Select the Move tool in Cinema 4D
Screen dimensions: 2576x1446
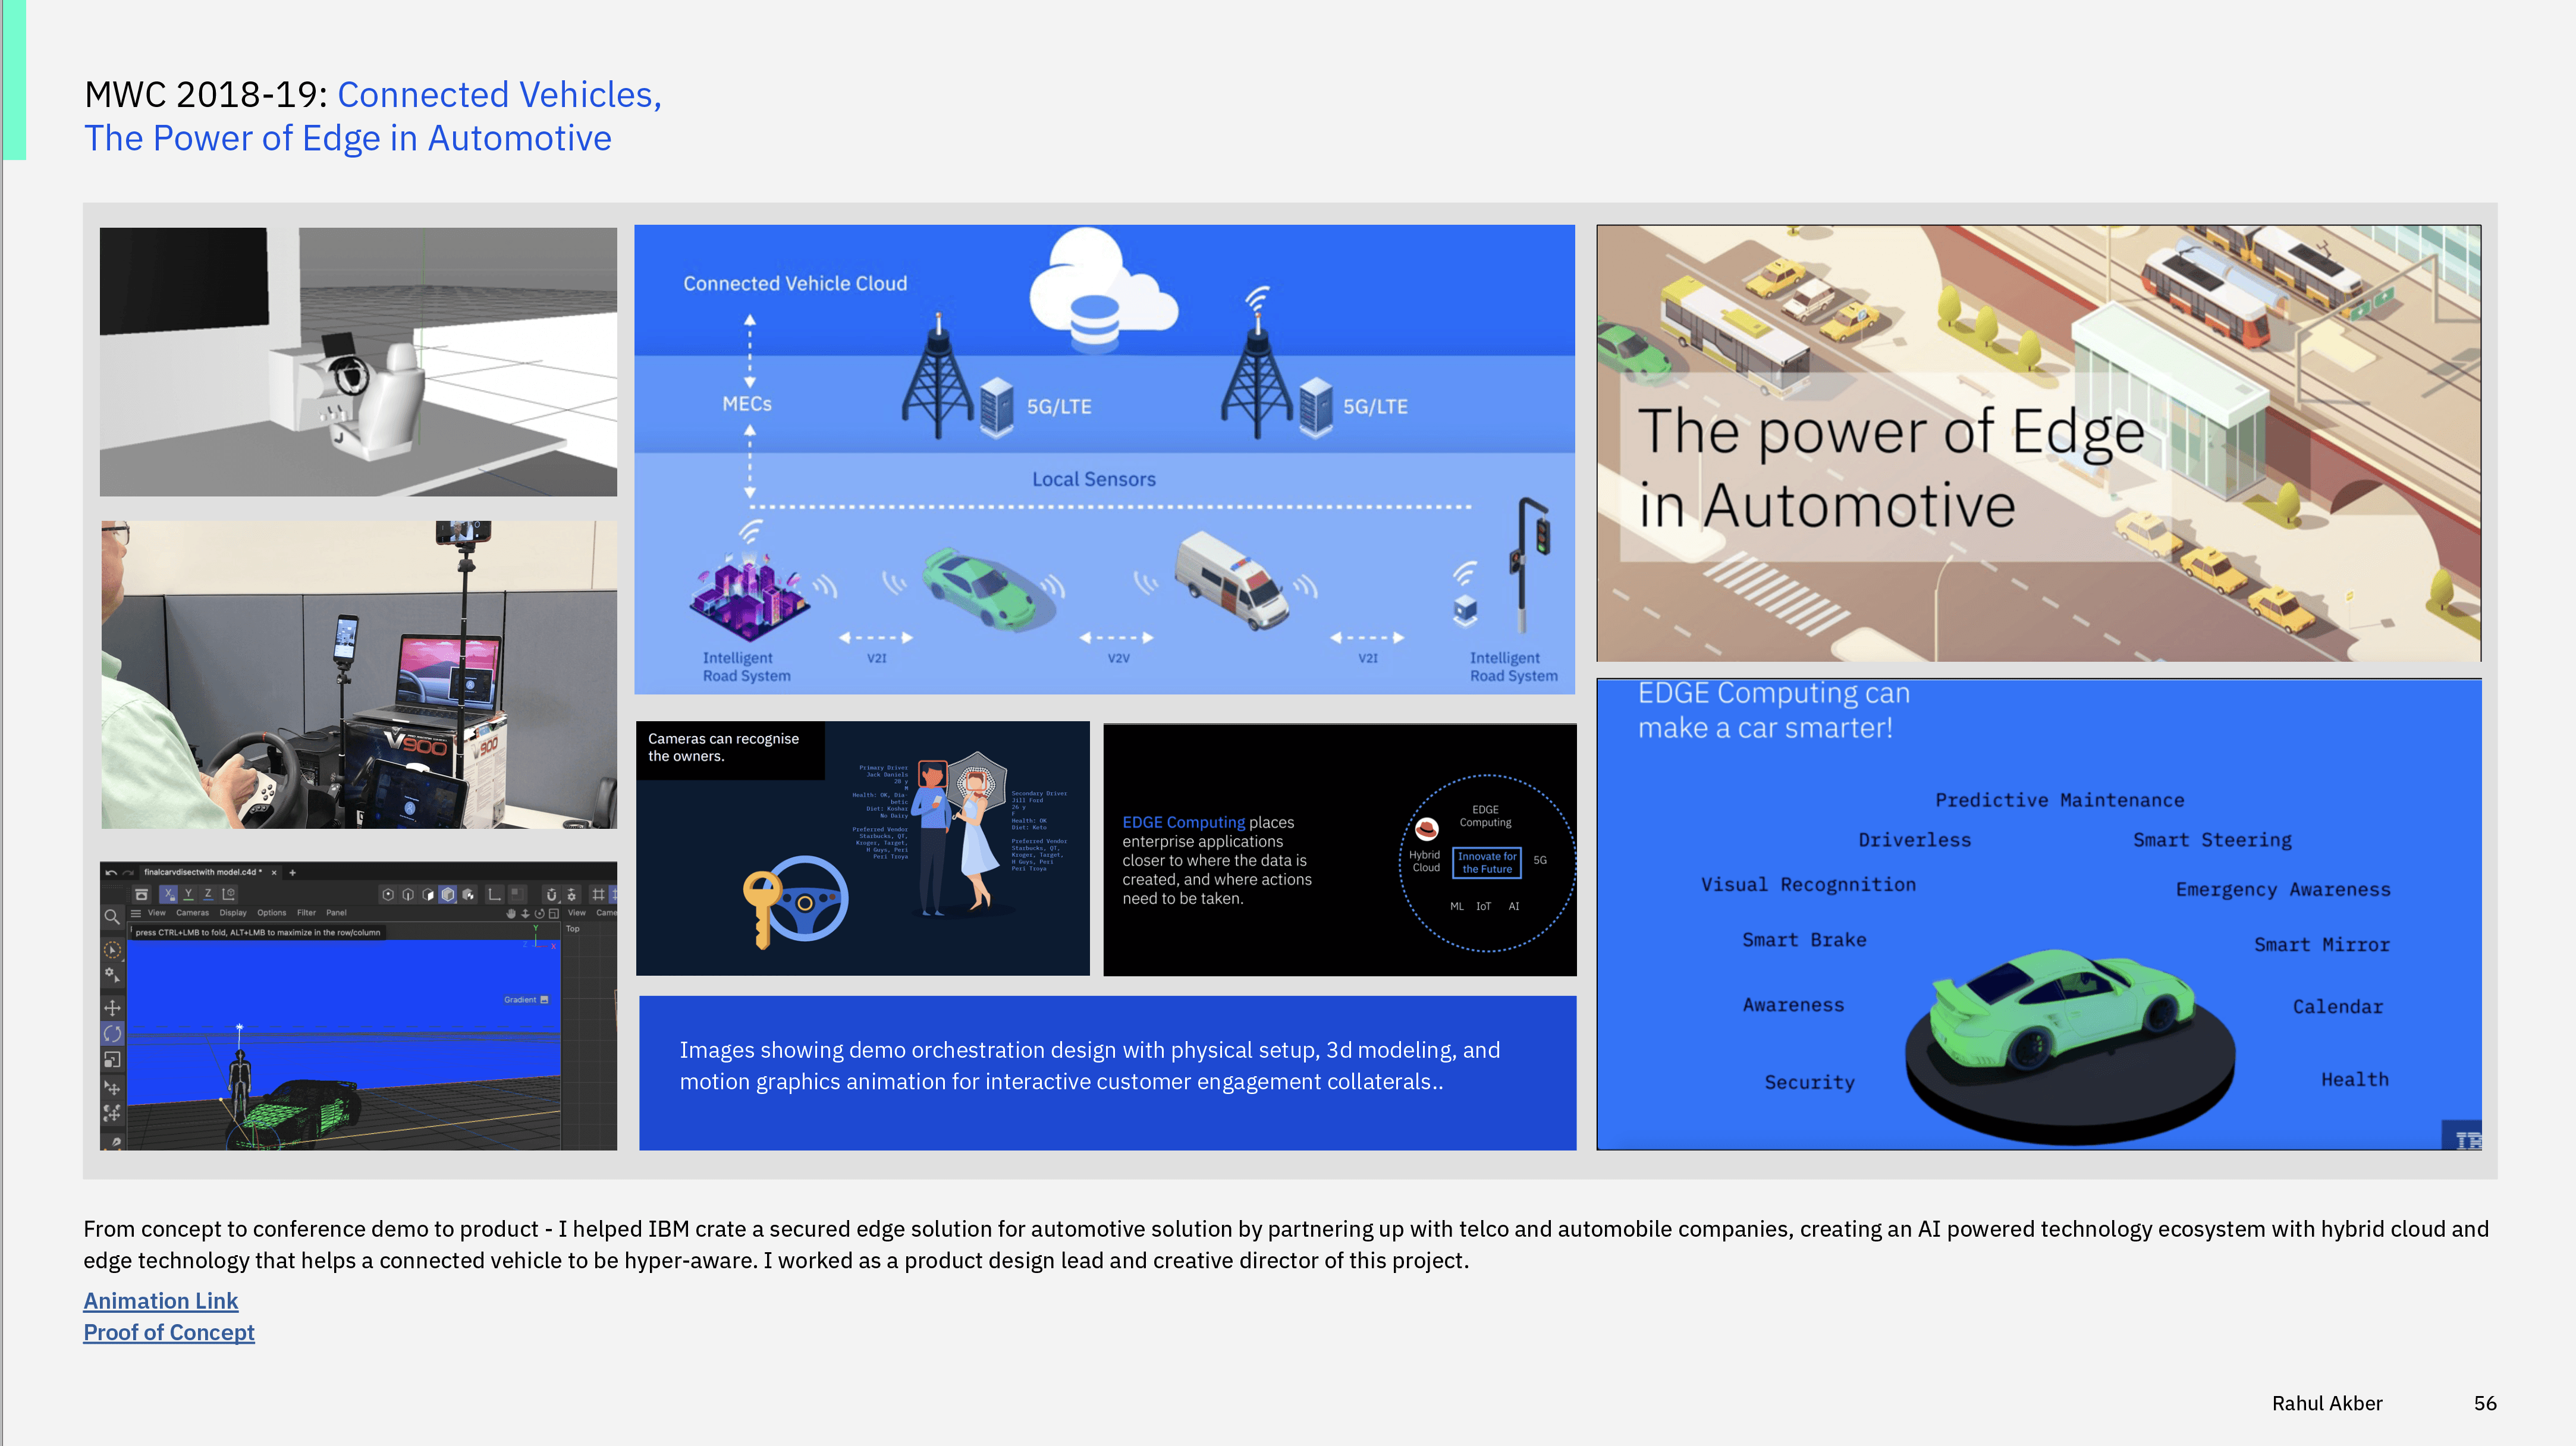[x=112, y=1007]
